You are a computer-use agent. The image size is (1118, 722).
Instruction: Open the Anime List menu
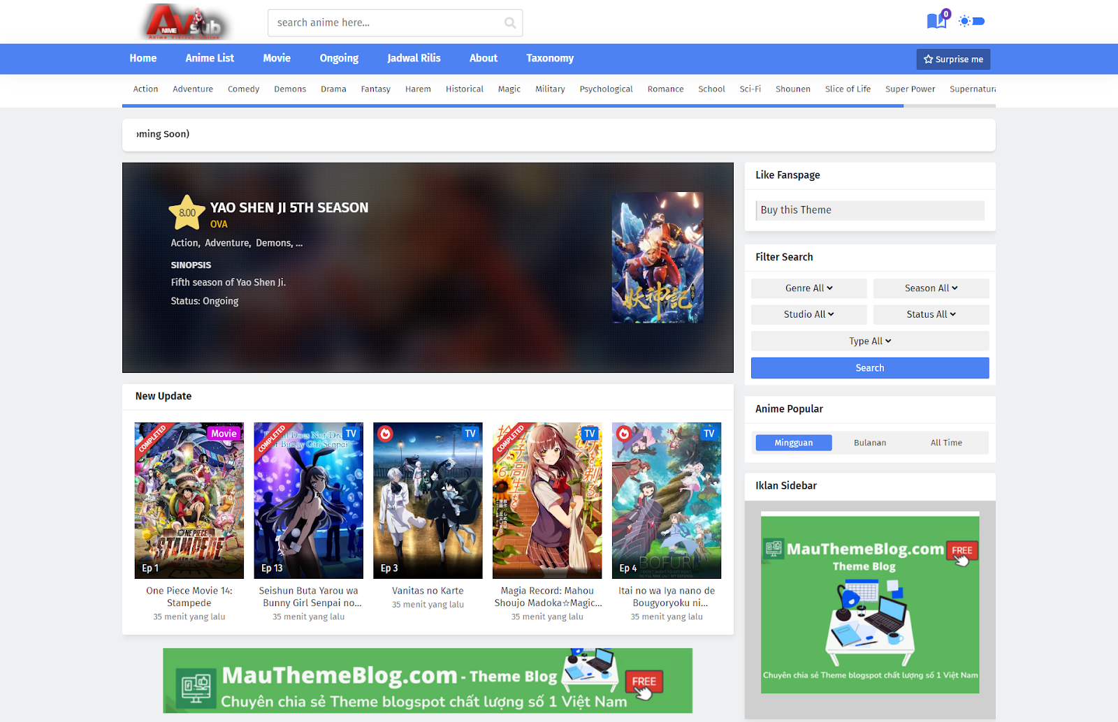(210, 59)
